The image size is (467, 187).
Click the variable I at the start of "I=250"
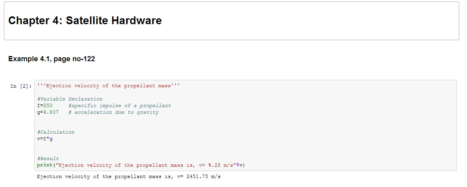coord(39,106)
